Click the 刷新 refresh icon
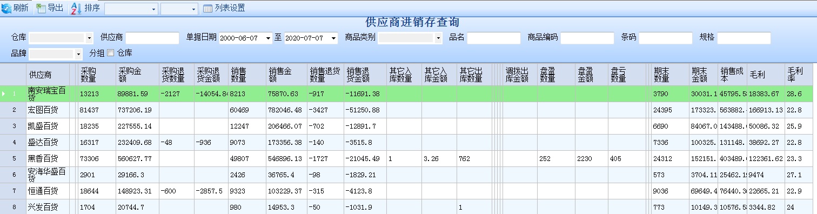 coord(6,8)
